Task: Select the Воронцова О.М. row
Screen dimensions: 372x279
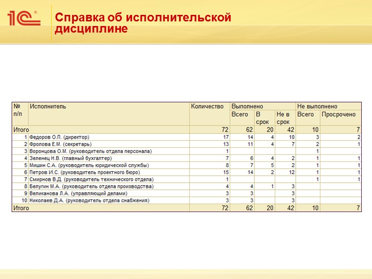Action: tap(186, 151)
